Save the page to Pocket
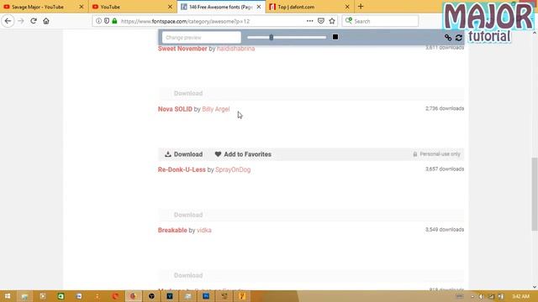This screenshot has width=538, height=302. (321, 21)
